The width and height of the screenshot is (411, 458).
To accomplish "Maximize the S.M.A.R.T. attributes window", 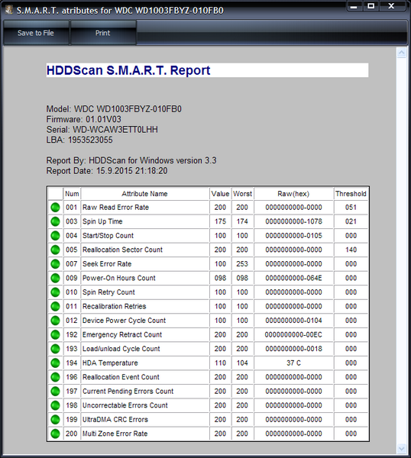I will coord(371,6).
